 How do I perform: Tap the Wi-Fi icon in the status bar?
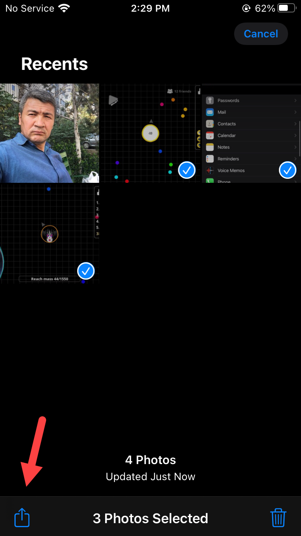[x=63, y=8]
